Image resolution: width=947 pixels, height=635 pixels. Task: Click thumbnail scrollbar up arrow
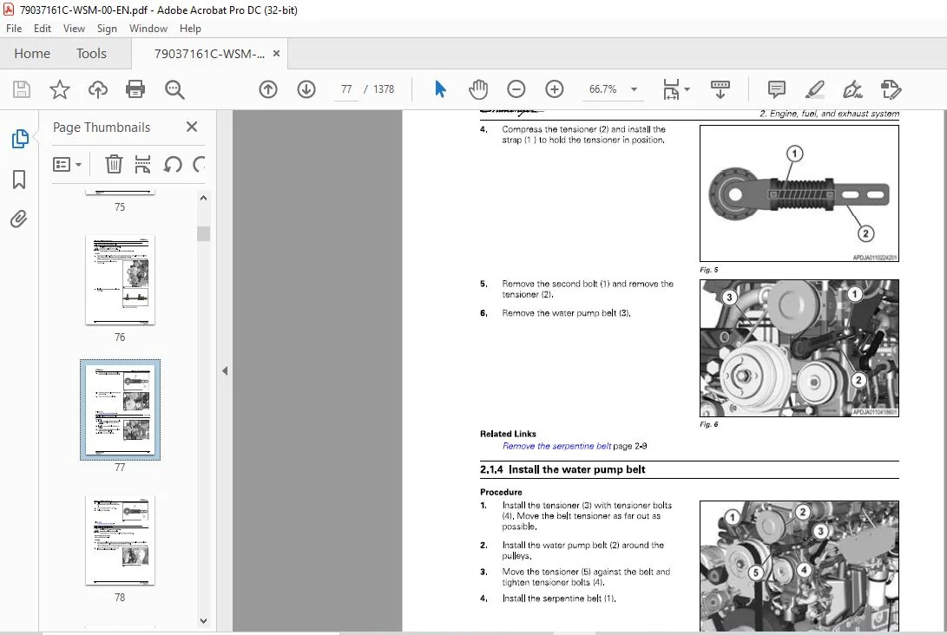[203, 198]
